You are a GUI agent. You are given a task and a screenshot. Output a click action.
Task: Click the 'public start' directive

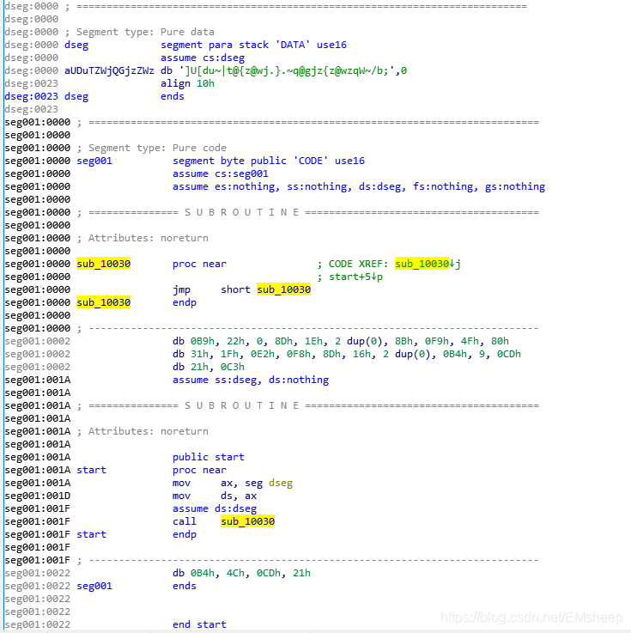pos(209,457)
